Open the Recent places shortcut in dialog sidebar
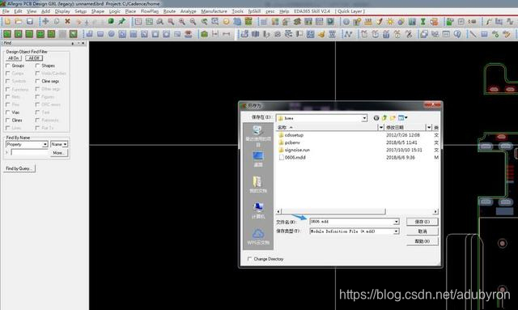 [x=258, y=135]
